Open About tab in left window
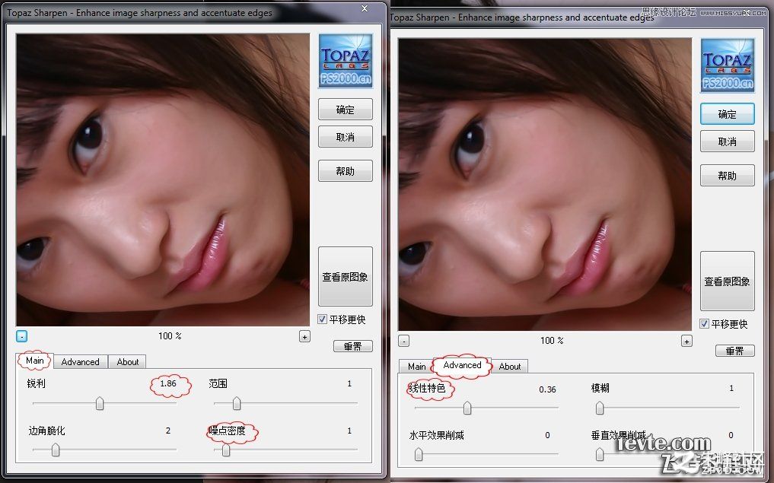This screenshot has height=483, width=774. coord(127,361)
